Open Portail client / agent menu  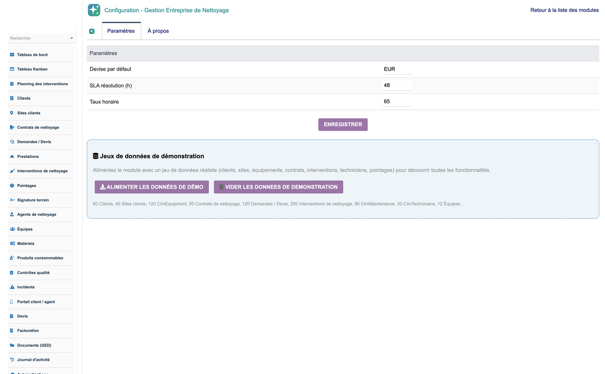click(x=36, y=302)
